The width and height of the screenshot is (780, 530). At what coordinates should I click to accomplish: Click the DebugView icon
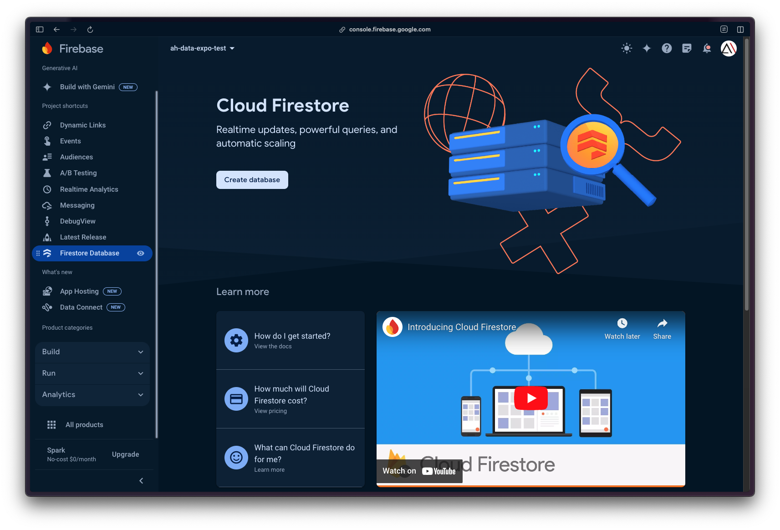pyautogui.click(x=47, y=221)
